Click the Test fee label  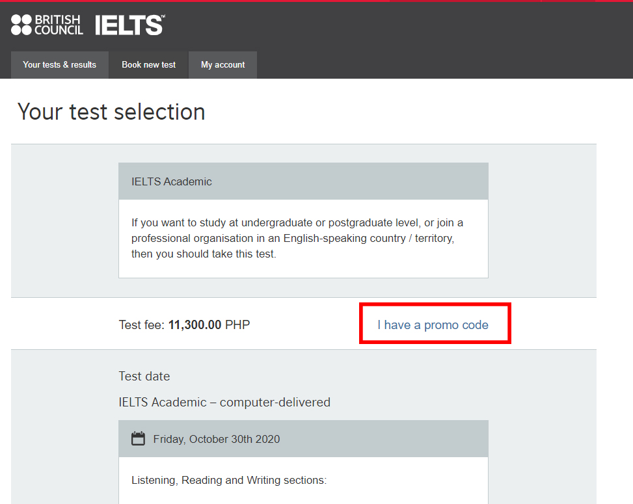142,325
